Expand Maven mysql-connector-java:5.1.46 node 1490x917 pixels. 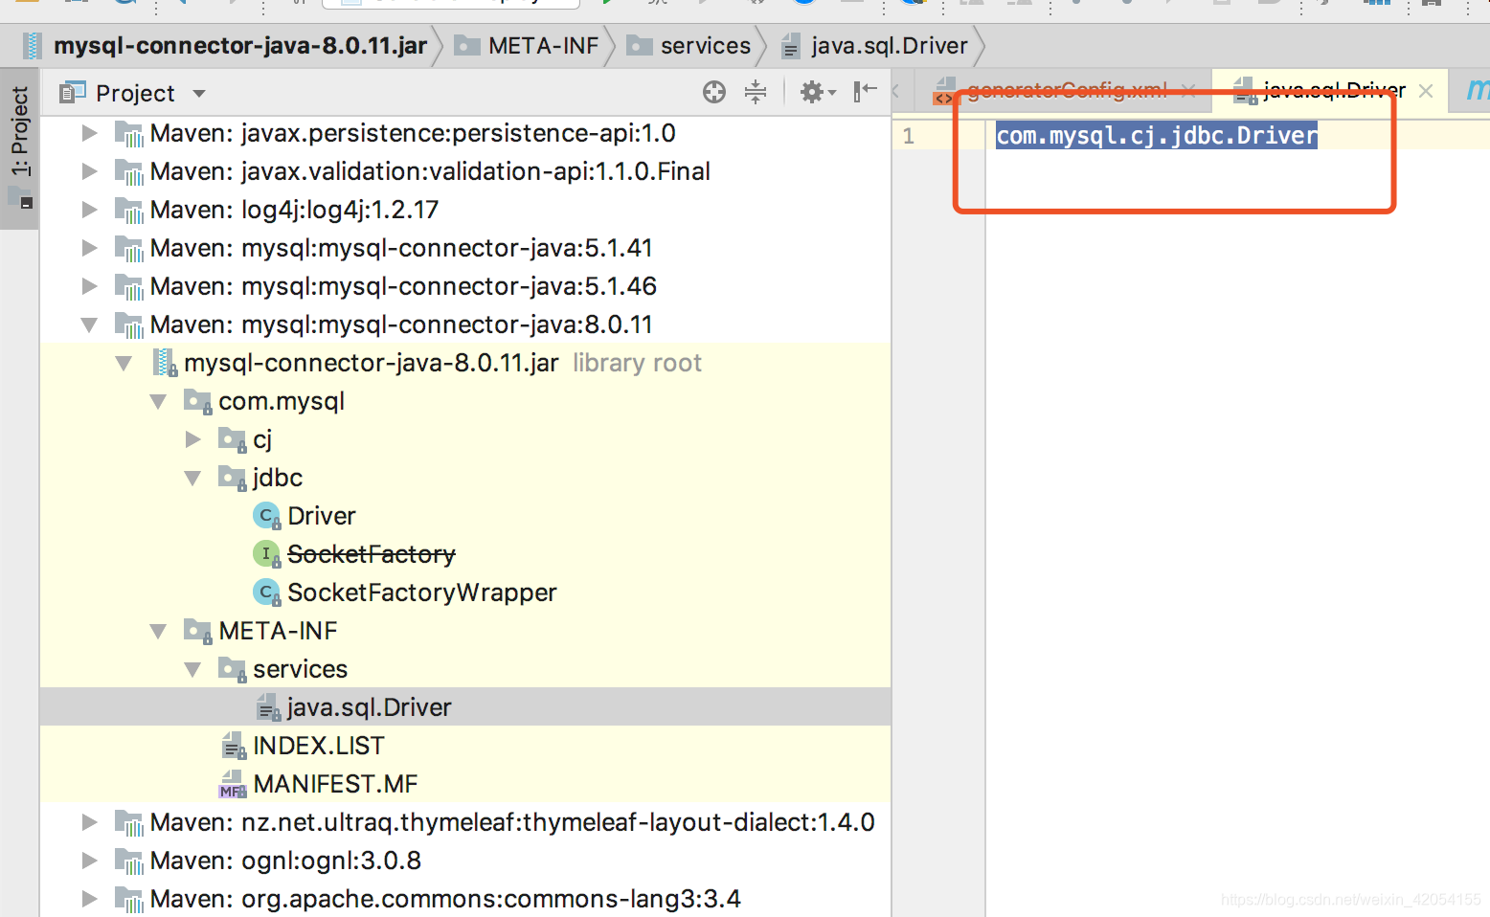[x=89, y=286]
